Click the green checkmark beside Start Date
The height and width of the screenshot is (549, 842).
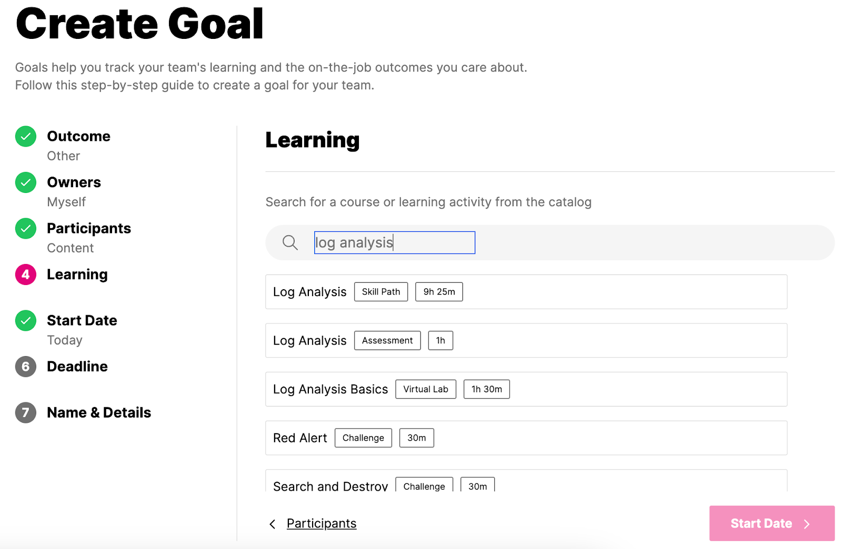[26, 321]
